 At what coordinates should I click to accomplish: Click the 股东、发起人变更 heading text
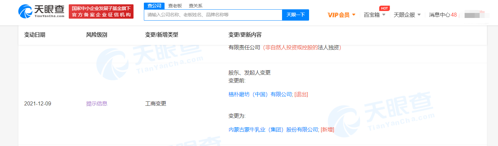click(250, 73)
